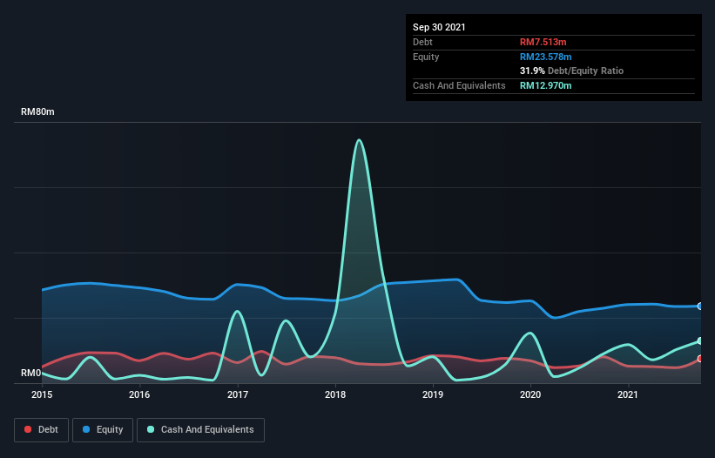Click the 2017 x-axis label
The image size is (715, 458).
click(238, 394)
